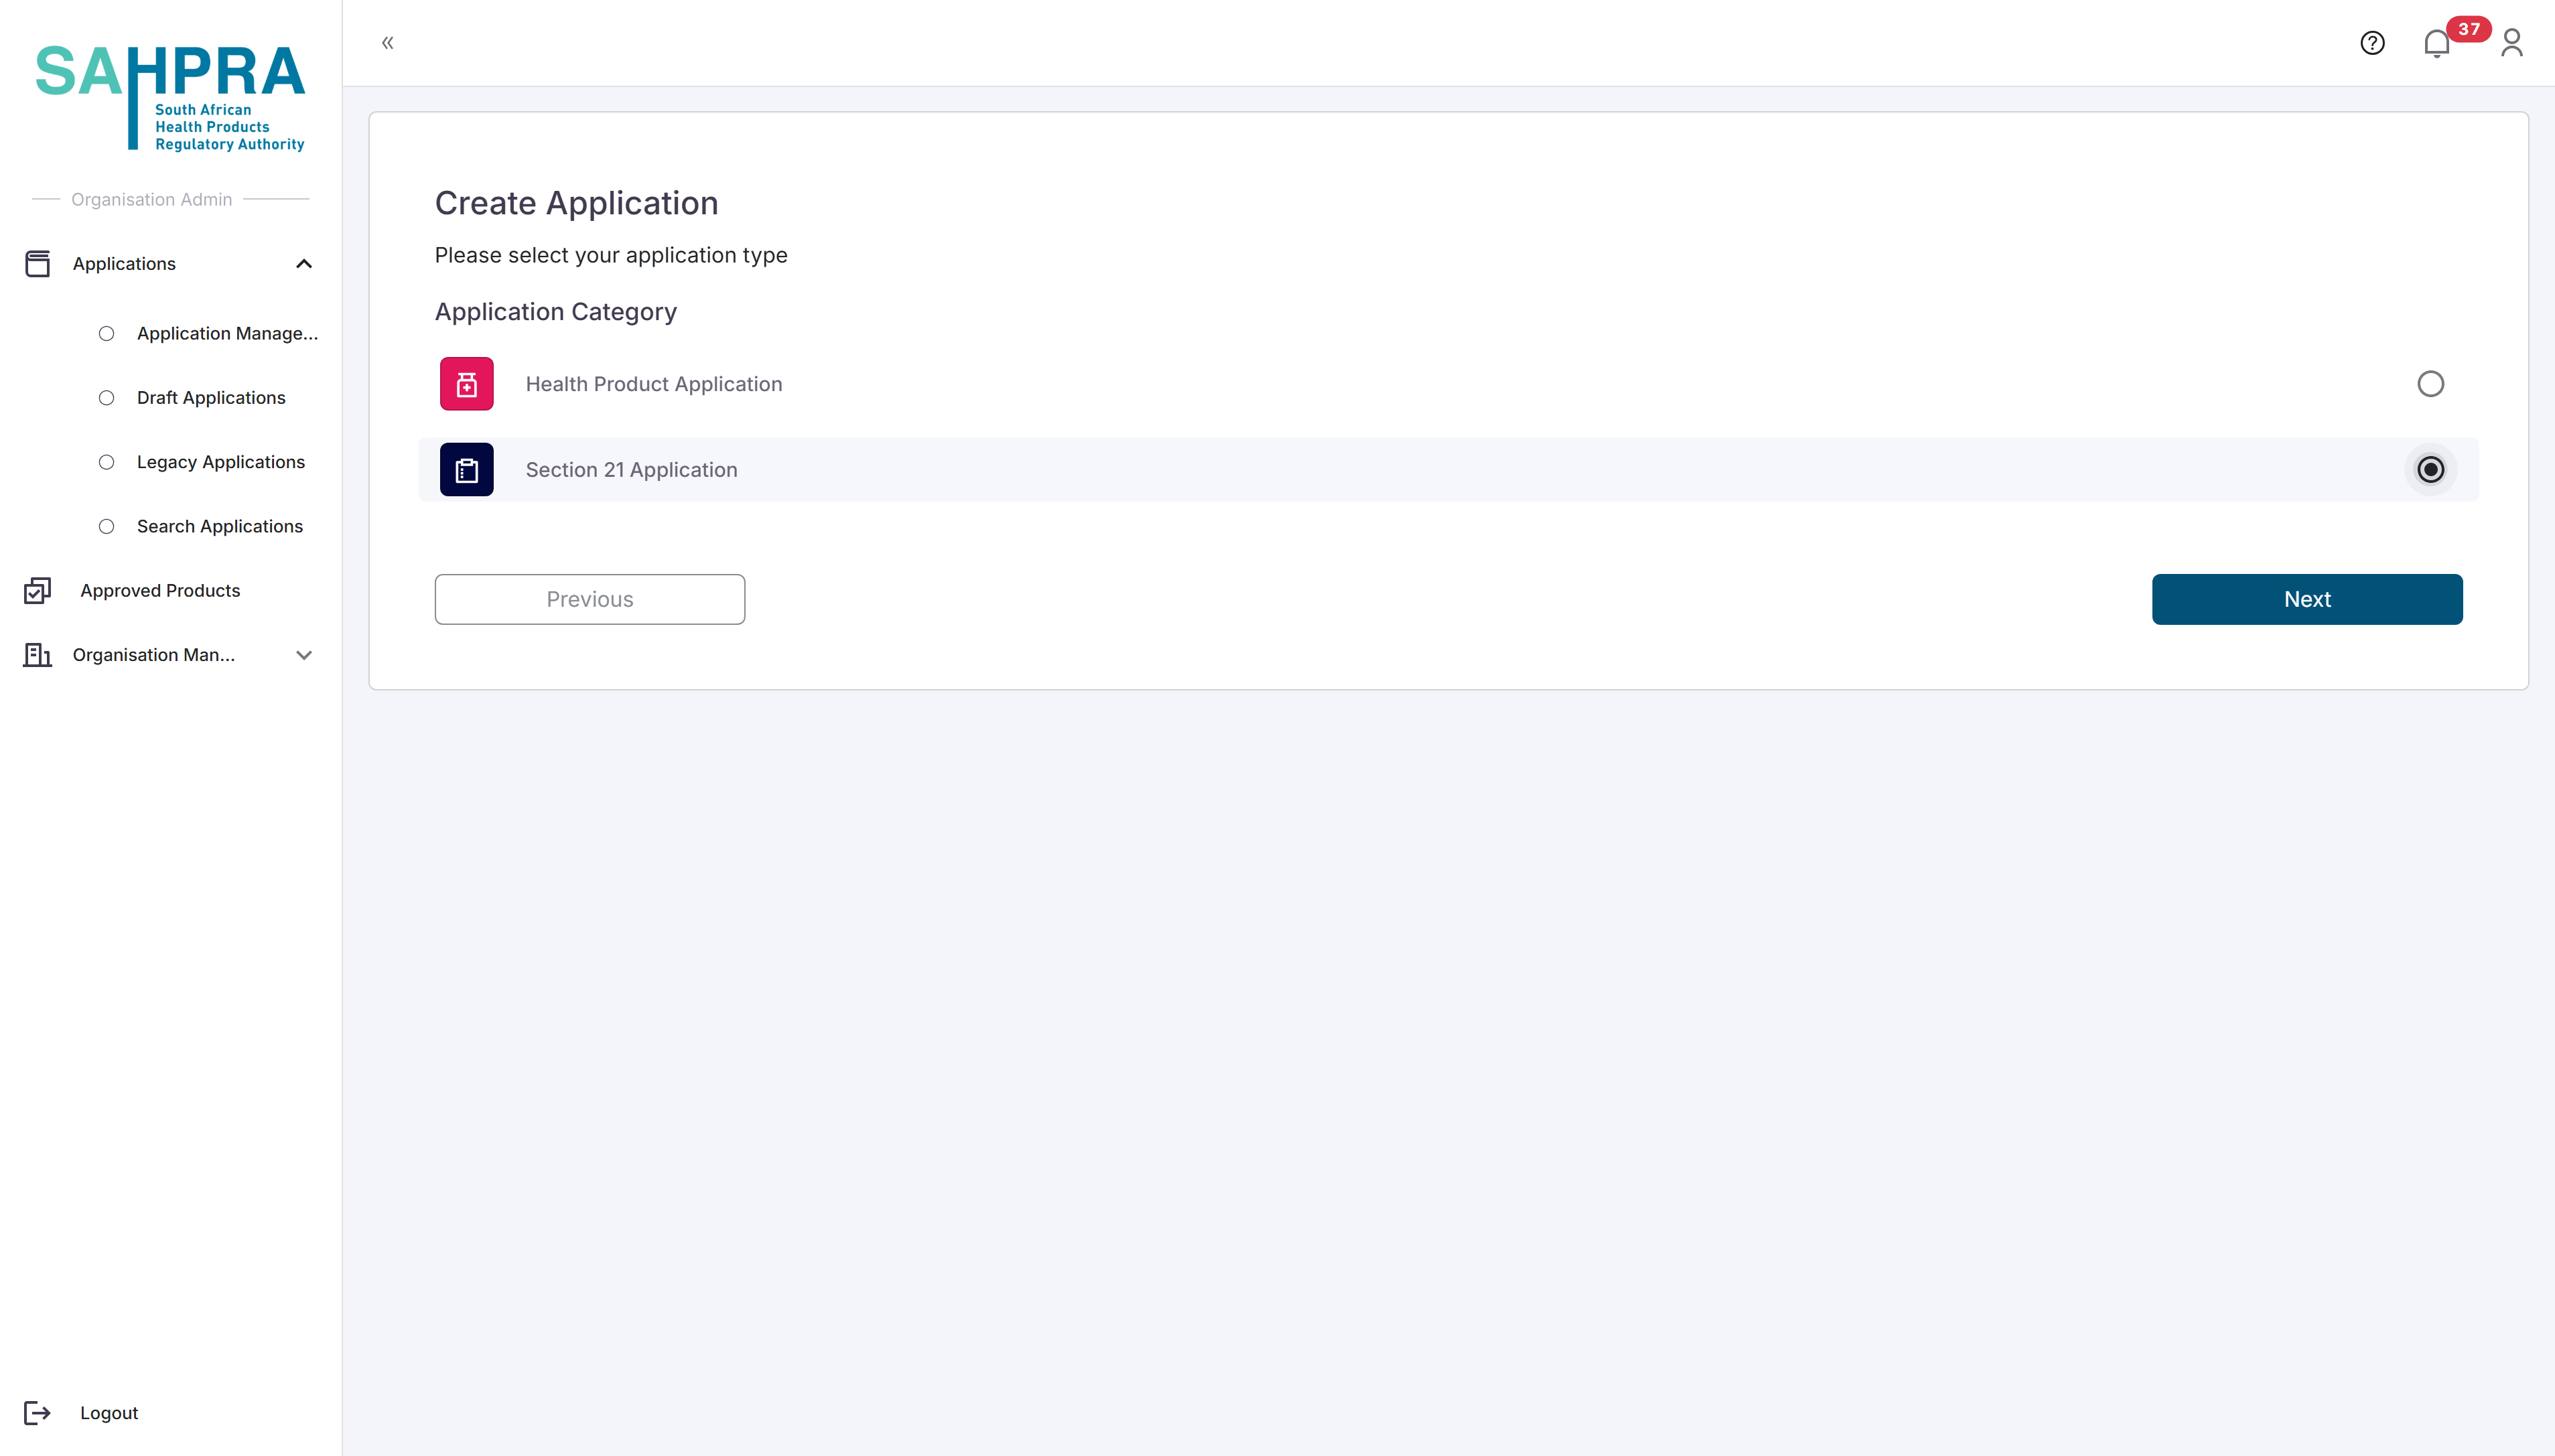This screenshot has width=2555, height=1456.
Task: Click the Approved Products checklist icon
Action: pos(37,591)
